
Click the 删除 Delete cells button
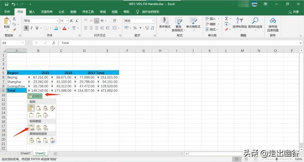click(212, 24)
